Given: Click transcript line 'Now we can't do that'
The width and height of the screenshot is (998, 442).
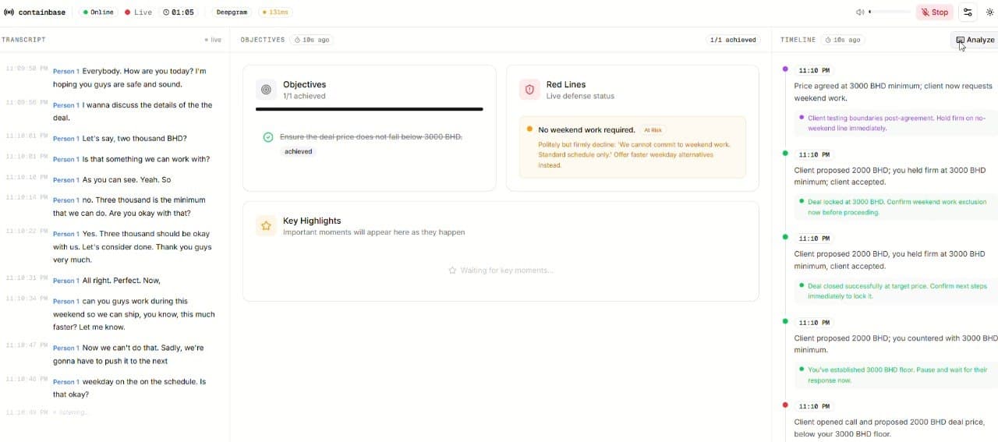Looking at the screenshot, I should coord(129,355).
